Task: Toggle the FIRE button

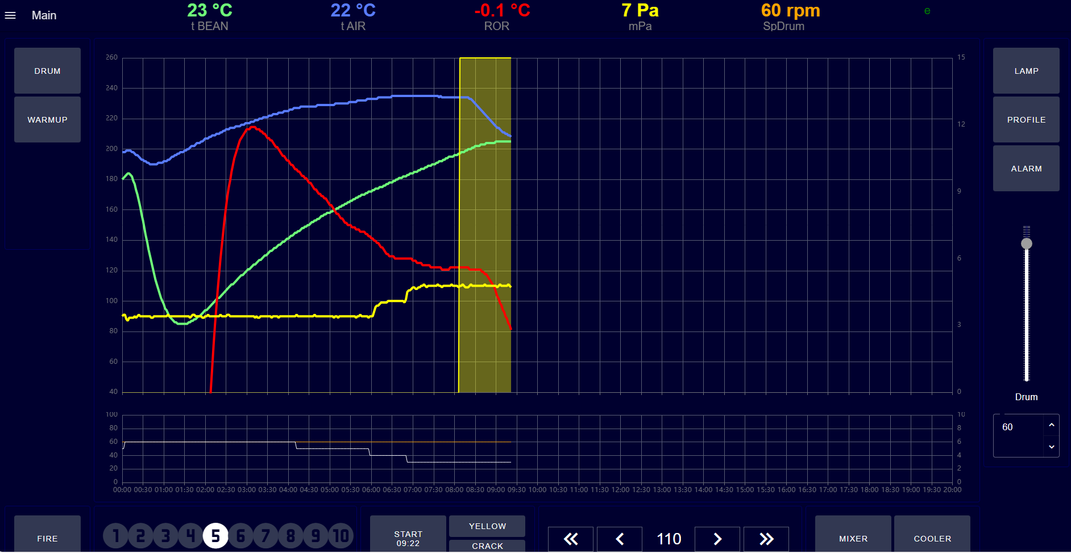Action: pyautogui.click(x=47, y=534)
